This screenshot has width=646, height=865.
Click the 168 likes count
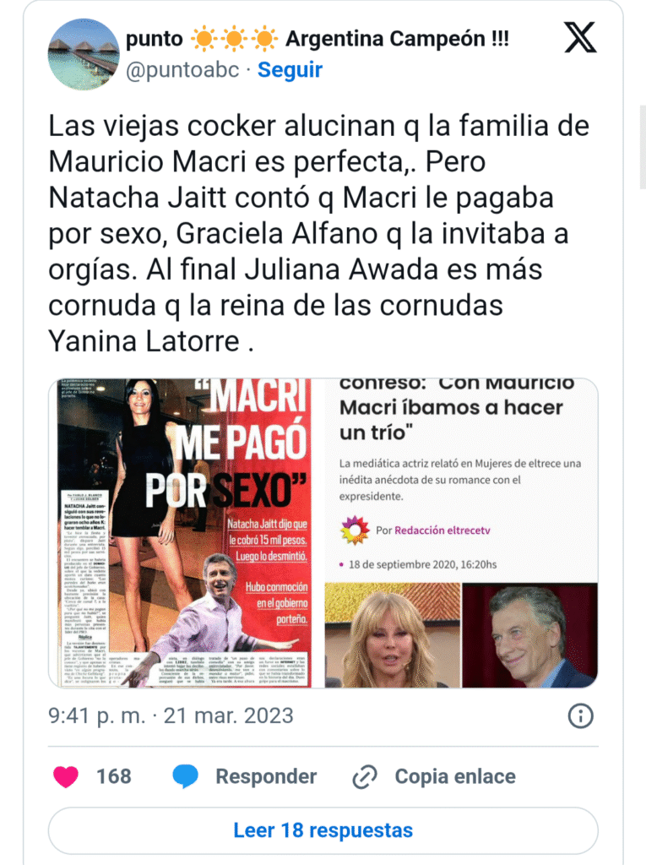pos(114,777)
